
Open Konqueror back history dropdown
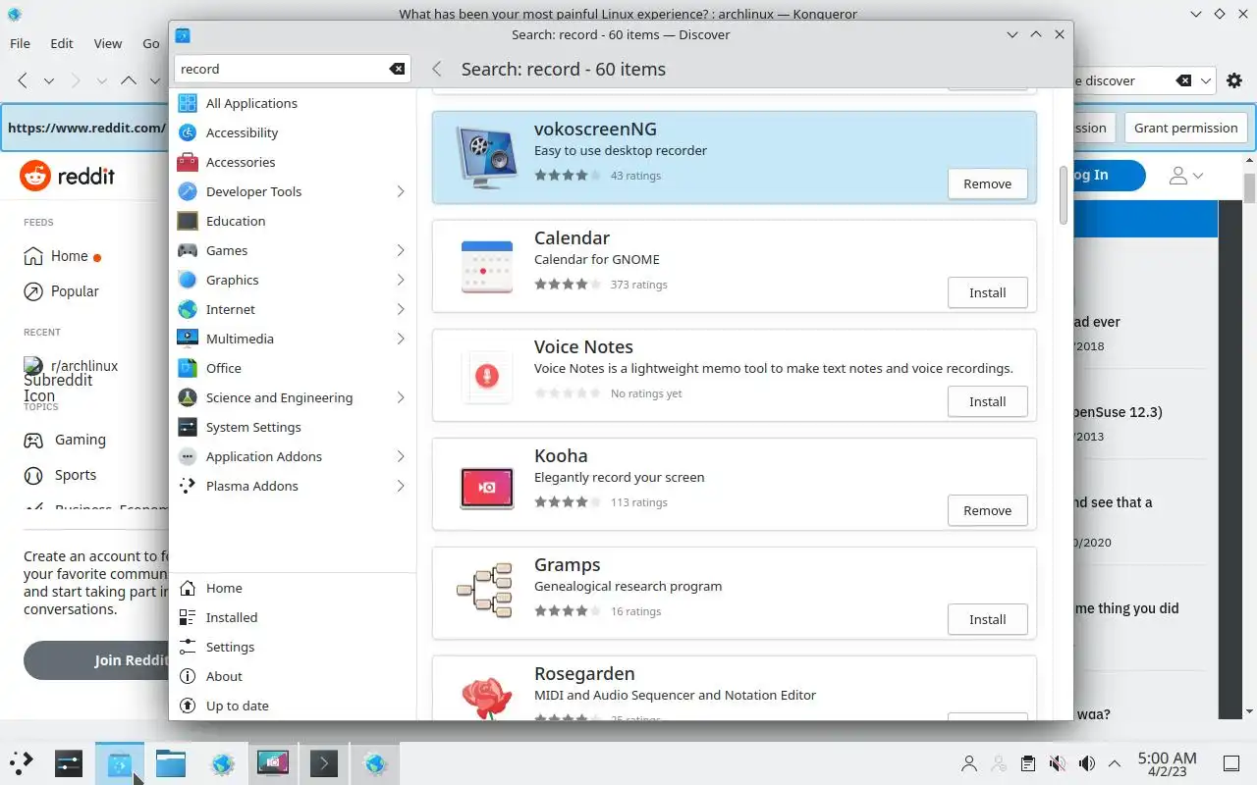pos(49,80)
